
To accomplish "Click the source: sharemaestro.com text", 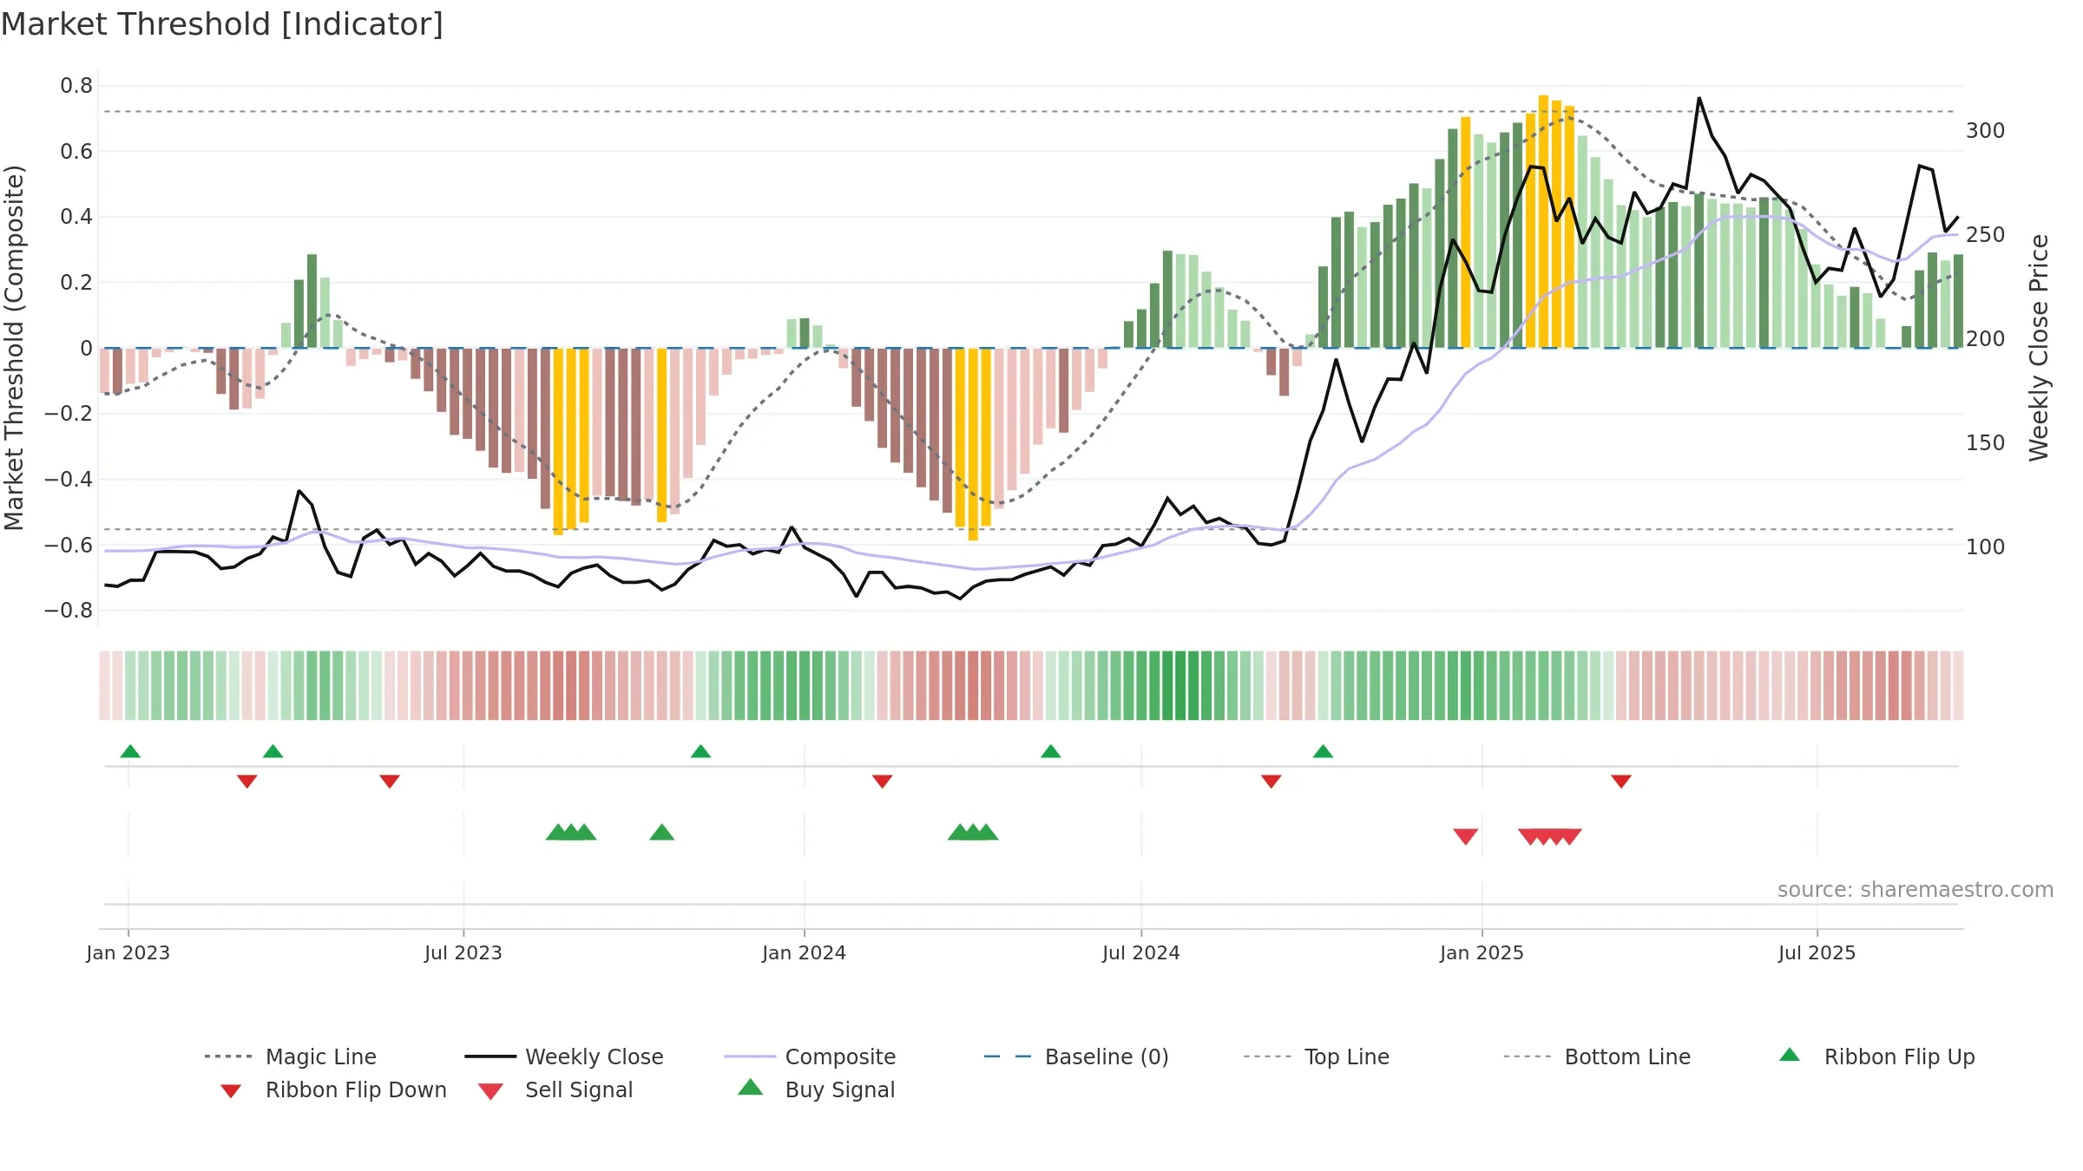I will pos(1915,890).
